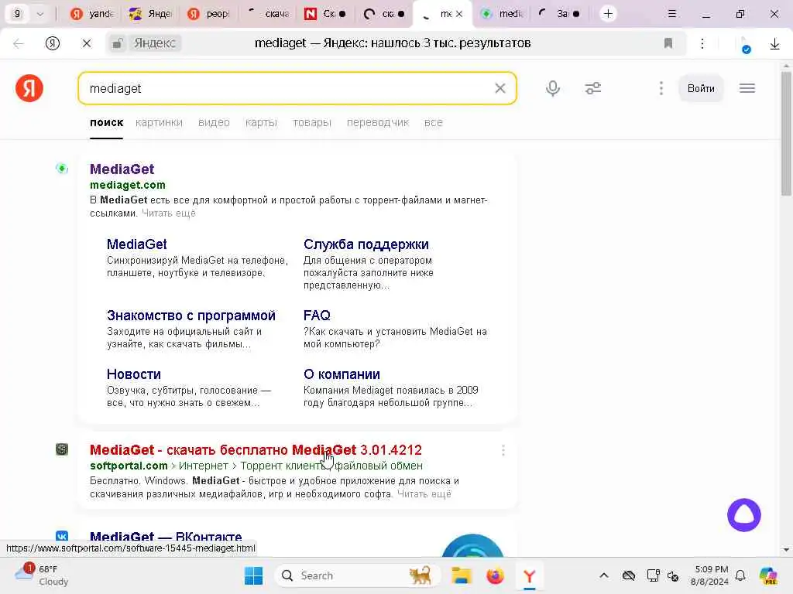The height and width of the screenshot is (594, 793).
Task: Open a new browser tab
Action: [608, 14]
